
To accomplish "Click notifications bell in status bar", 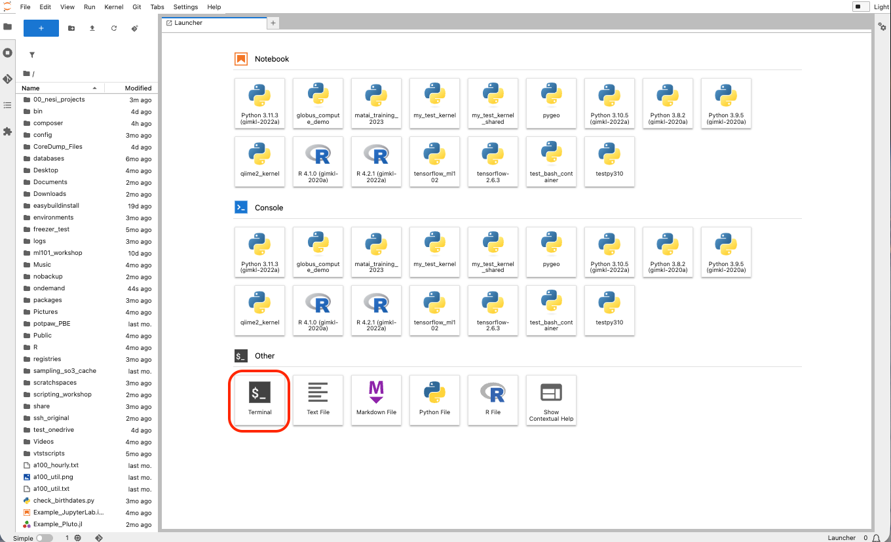I will pos(875,538).
